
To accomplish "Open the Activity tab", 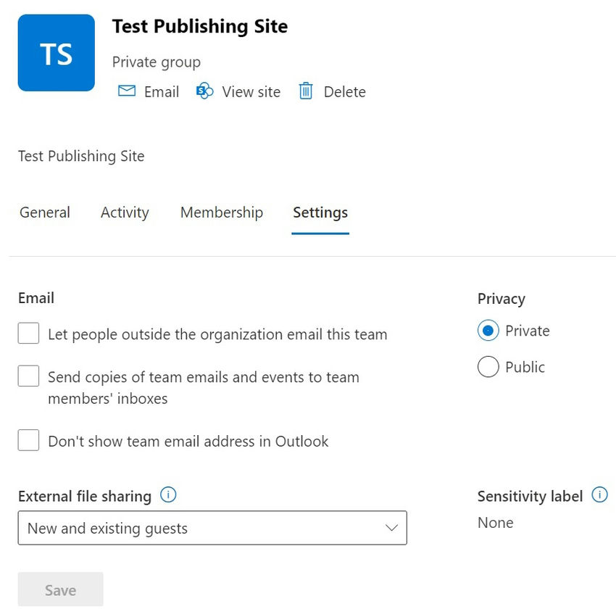I will (x=125, y=212).
